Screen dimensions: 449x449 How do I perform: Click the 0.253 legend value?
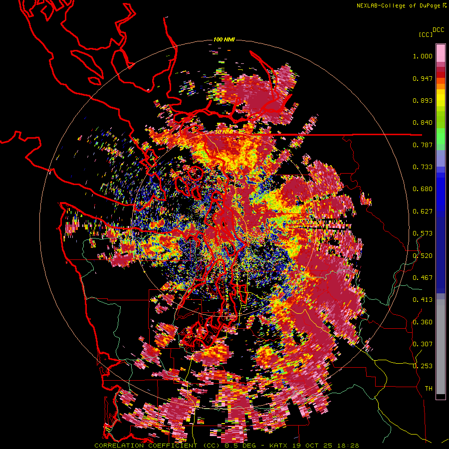tap(423, 366)
